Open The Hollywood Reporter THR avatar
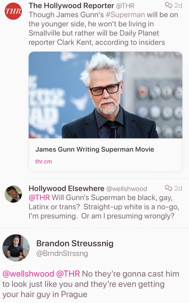This screenshot has height=303, width=189. click(13, 11)
